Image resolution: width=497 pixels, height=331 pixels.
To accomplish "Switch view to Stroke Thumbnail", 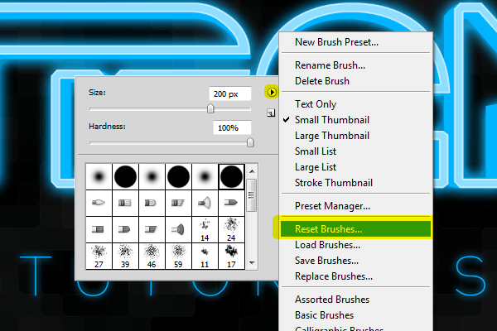I will [x=334, y=183].
